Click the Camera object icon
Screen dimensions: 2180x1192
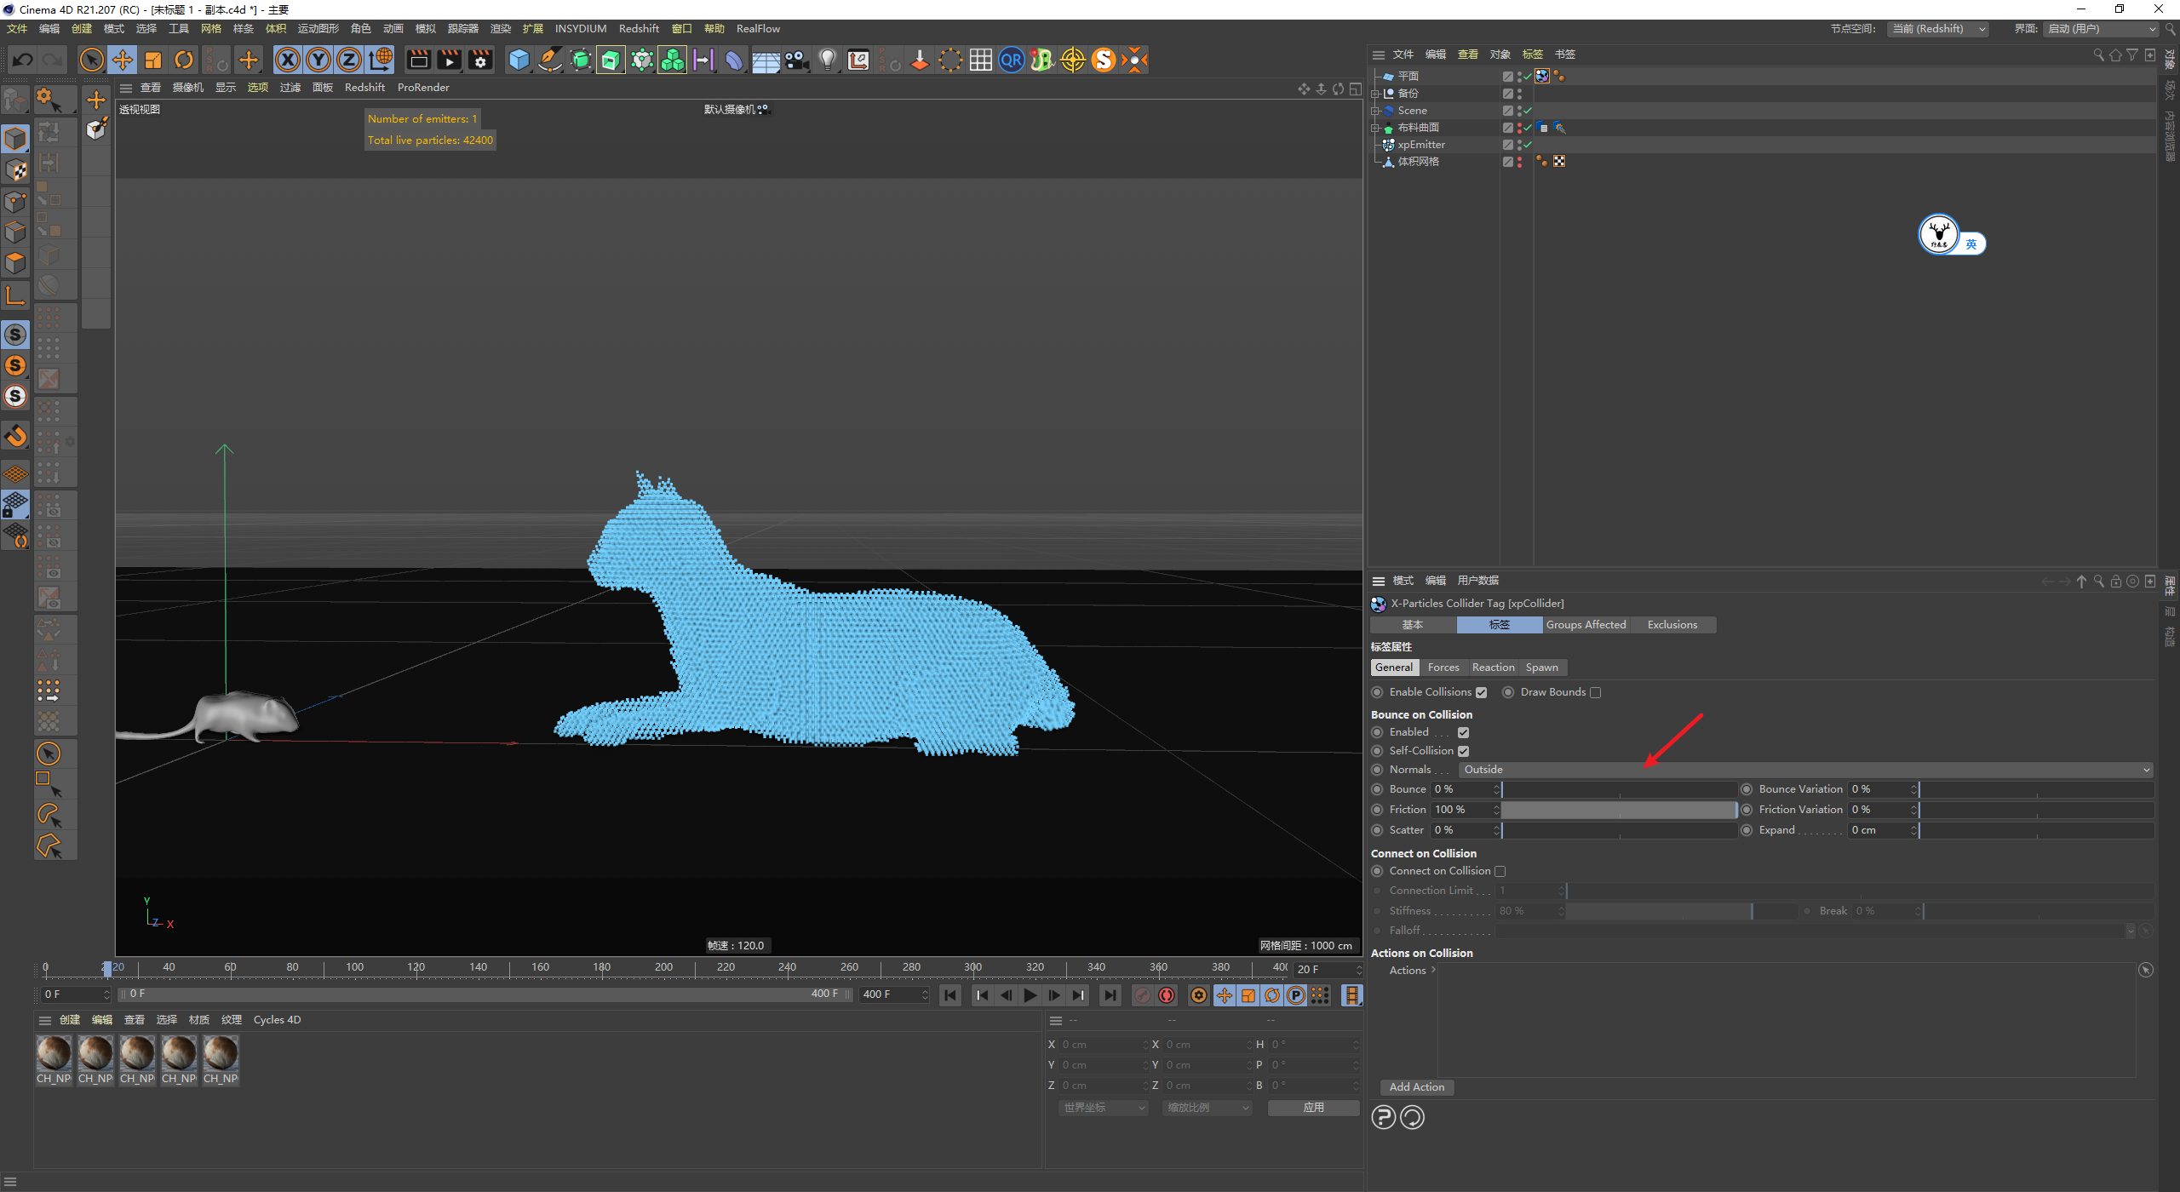(x=796, y=60)
